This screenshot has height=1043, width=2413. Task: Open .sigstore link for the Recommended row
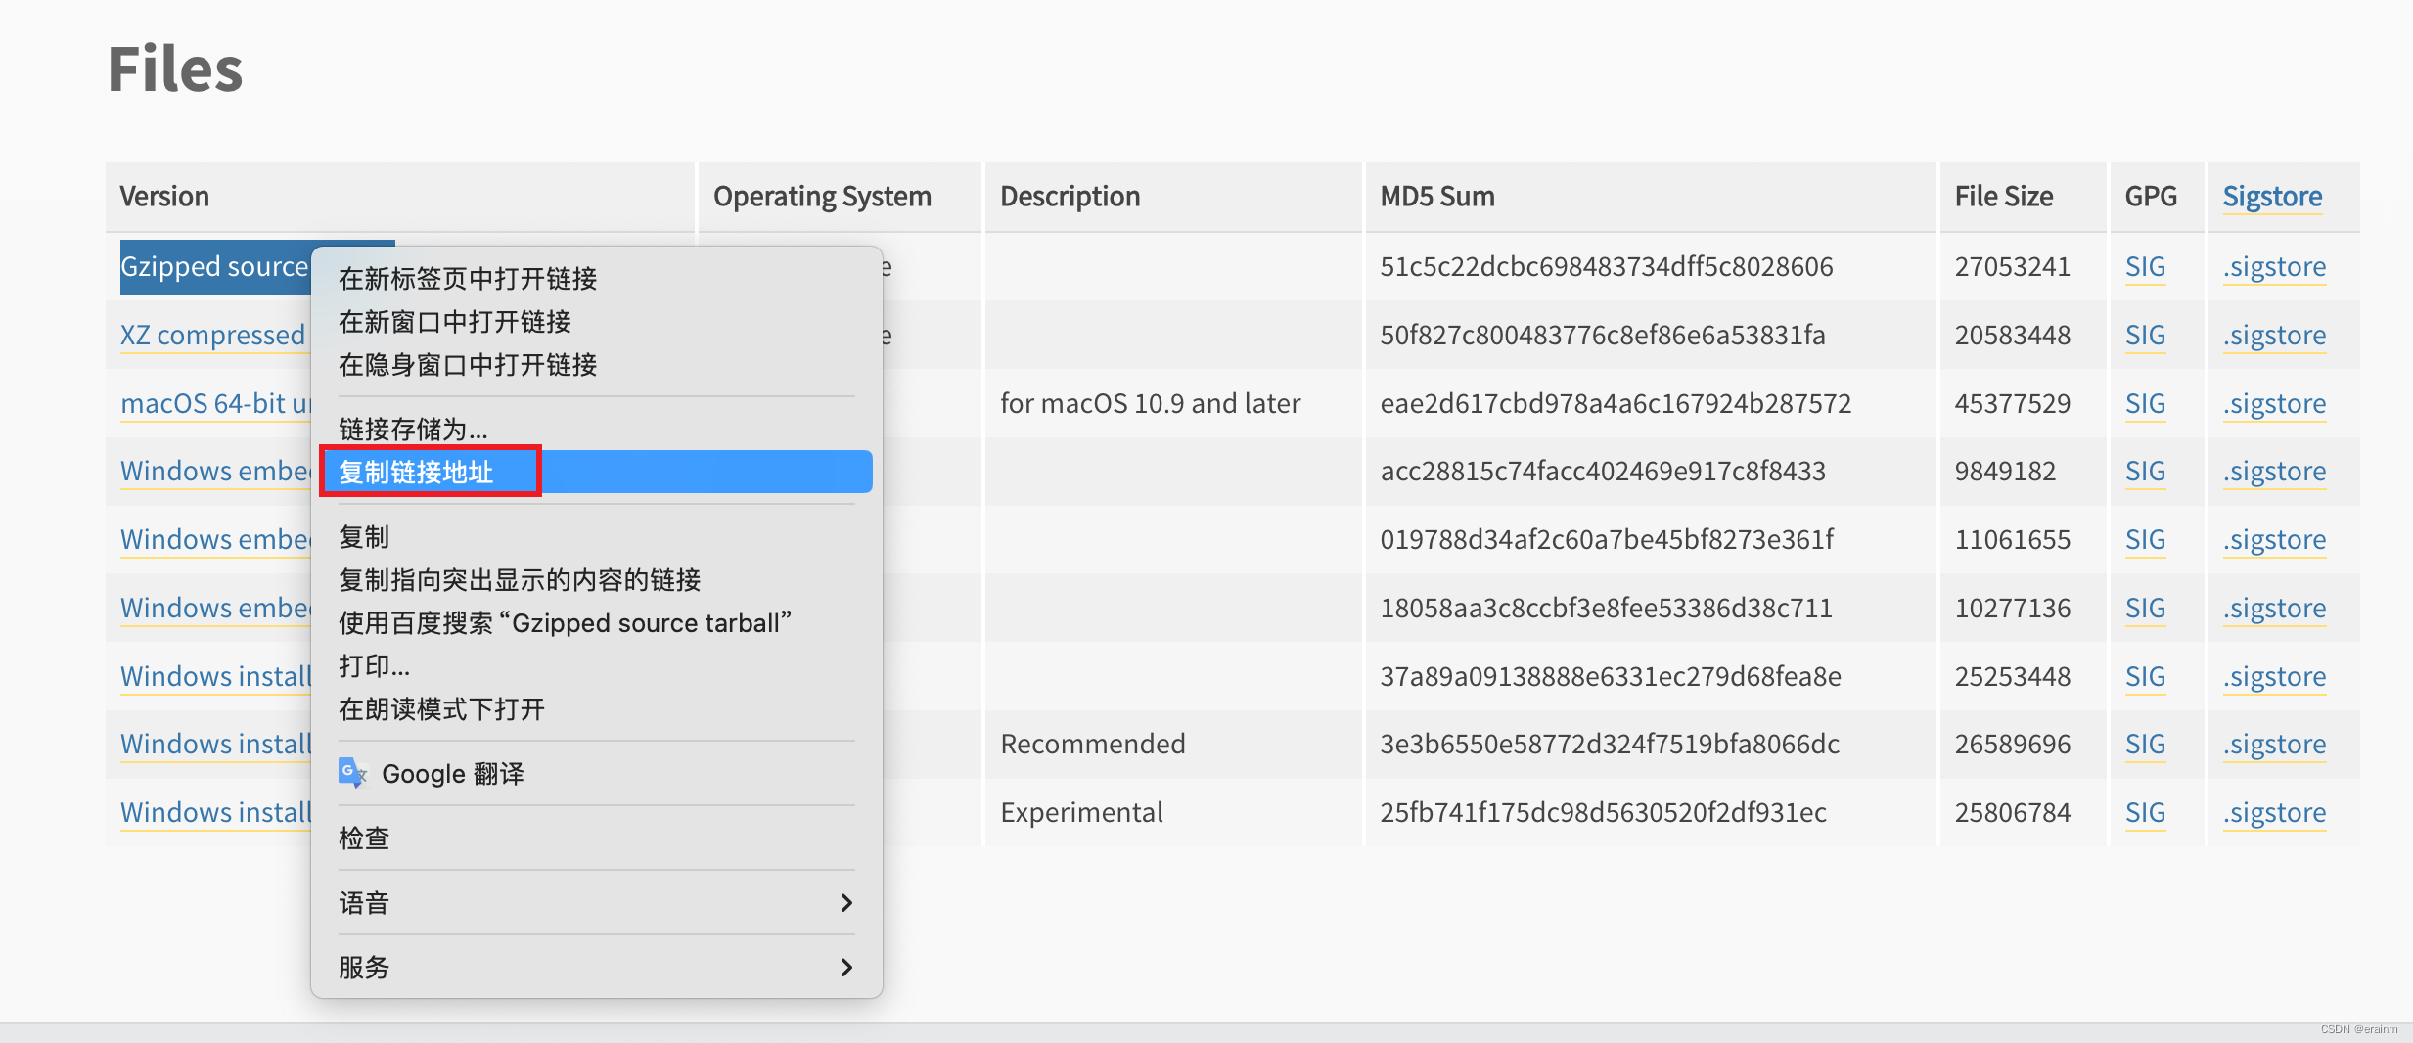click(x=2274, y=744)
